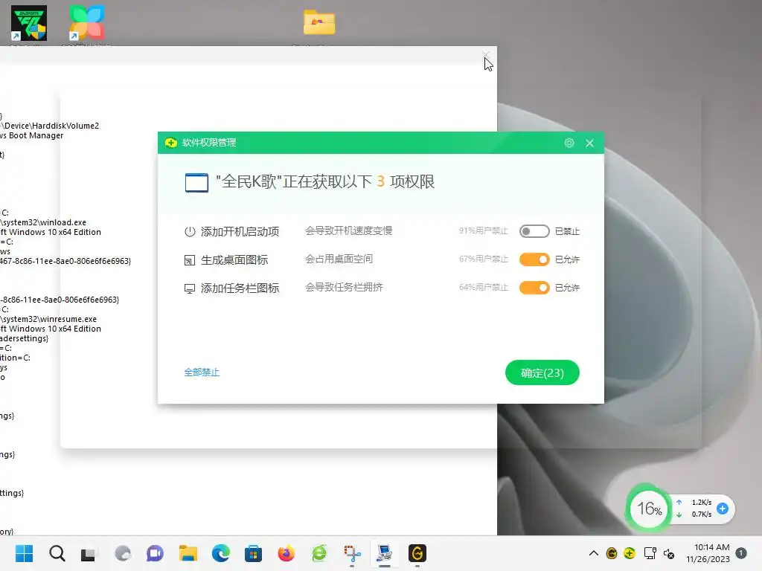
Task: Click the 64%用户禁止 statistic text
Action: pyautogui.click(x=483, y=287)
